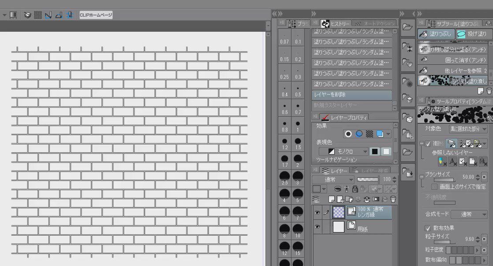Screen dimensions: 493x266
Task: Enable 画面上のサイズで指定 checkbox
Action: point(434,187)
